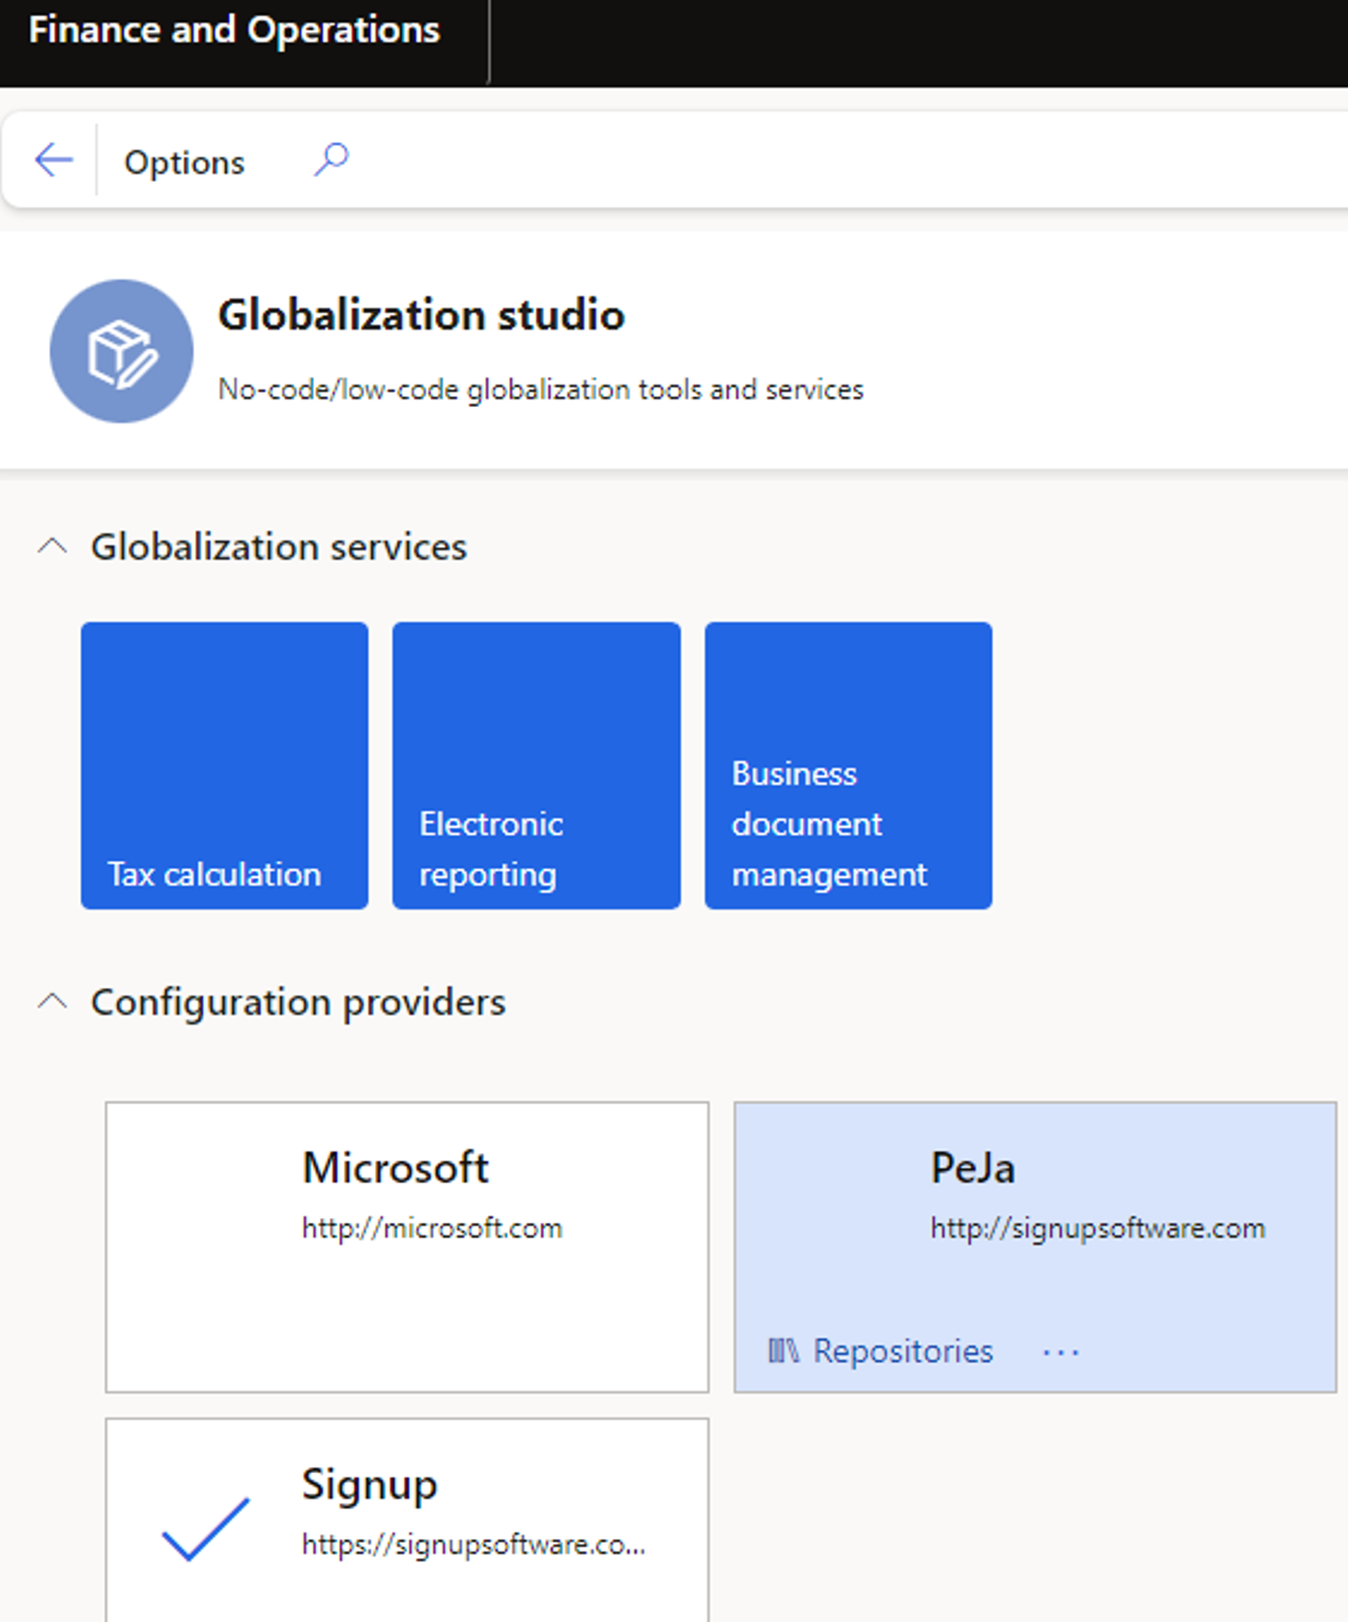Click the Finance and Operations title

point(234,30)
